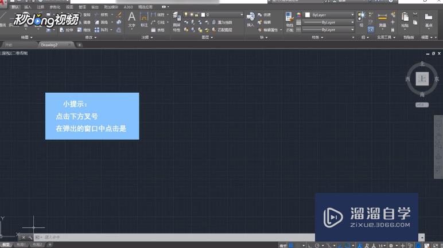
Task: Toggle snap mode in status bar
Action: (x=298, y=246)
